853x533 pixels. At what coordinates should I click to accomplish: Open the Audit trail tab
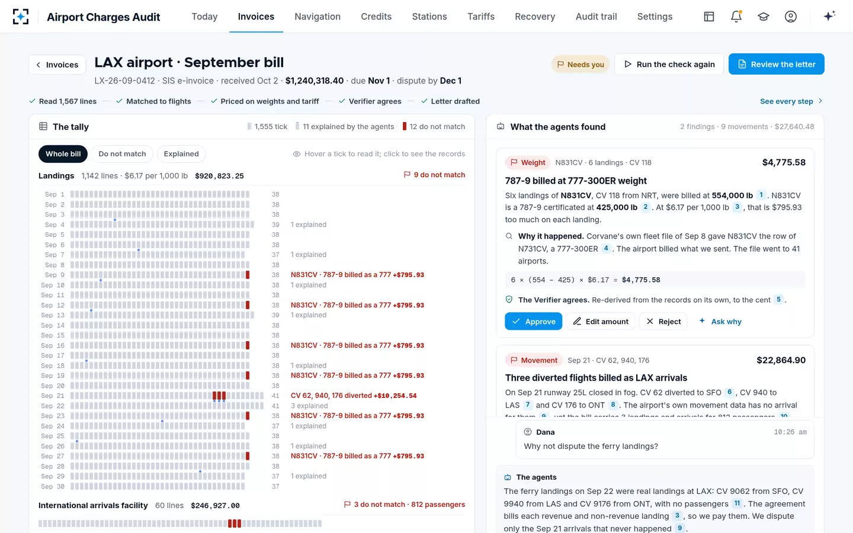[596, 17]
